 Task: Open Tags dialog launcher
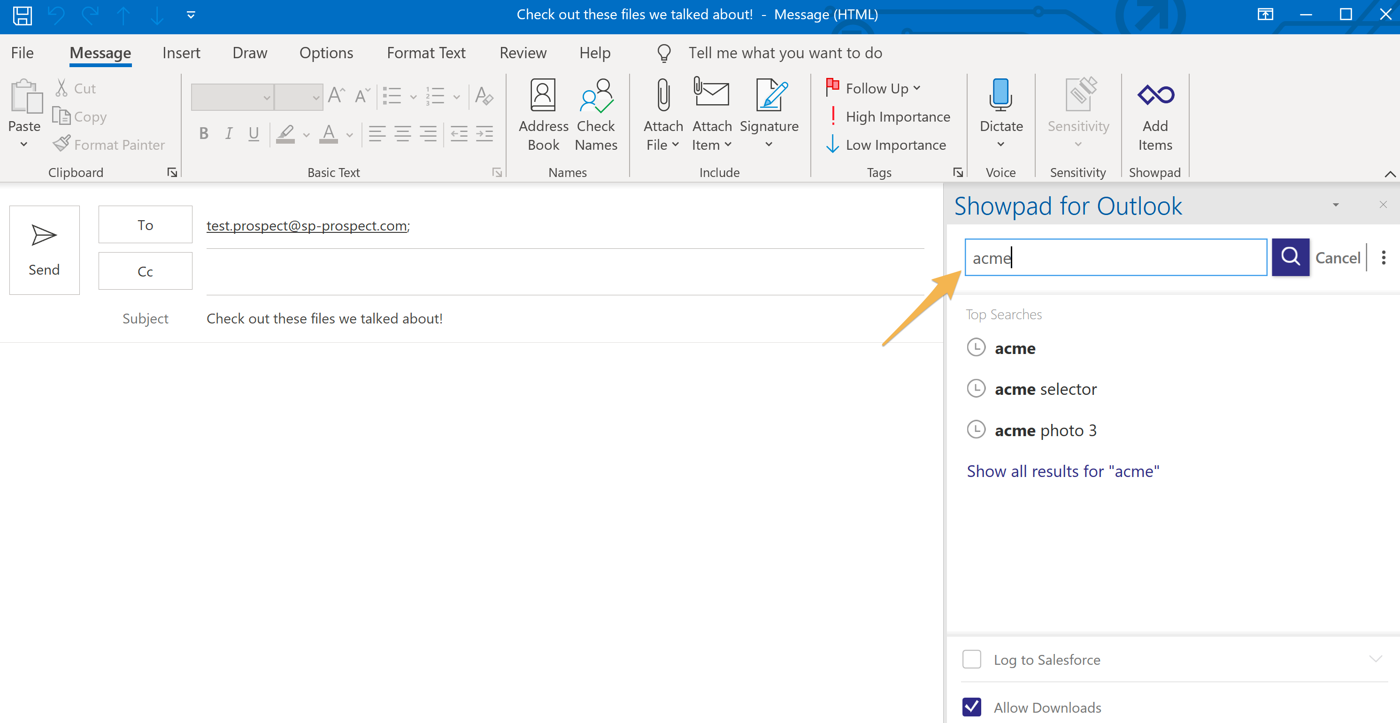pos(958,172)
